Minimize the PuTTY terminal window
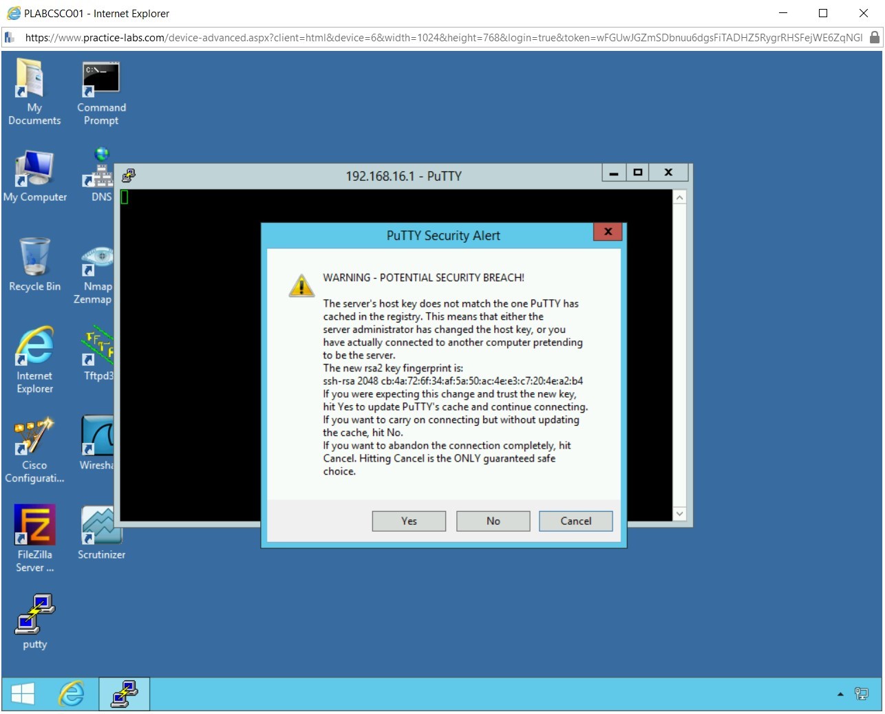885x714 pixels. pos(613,173)
